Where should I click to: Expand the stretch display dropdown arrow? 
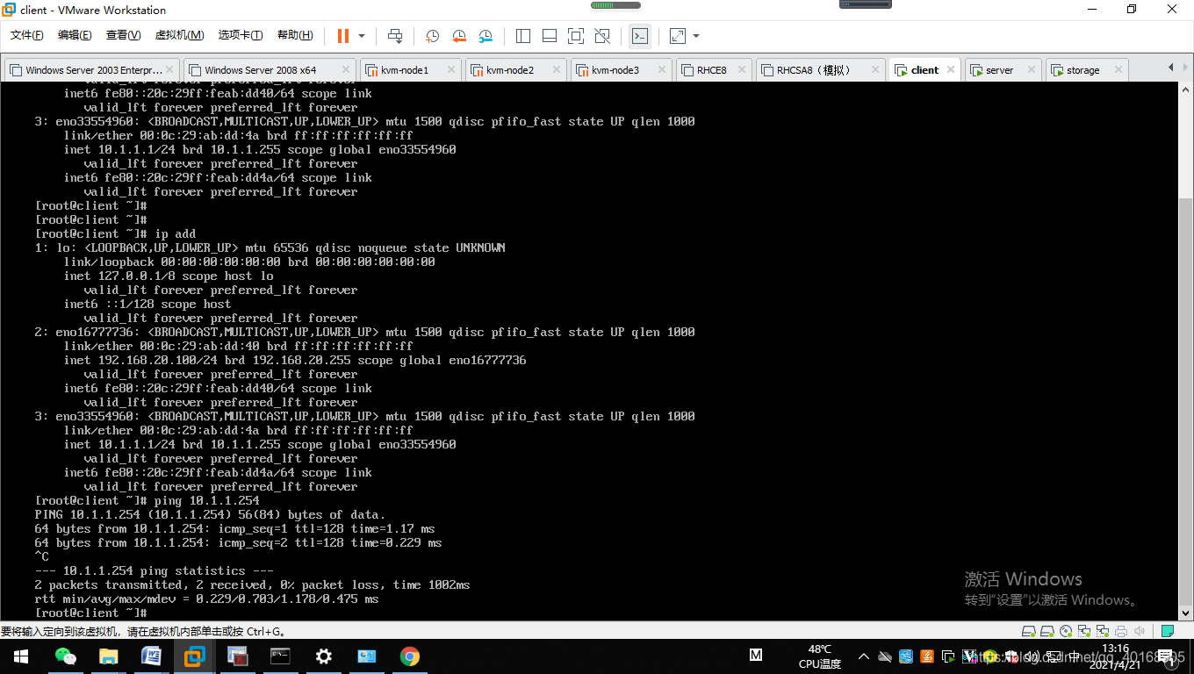(x=696, y=36)
